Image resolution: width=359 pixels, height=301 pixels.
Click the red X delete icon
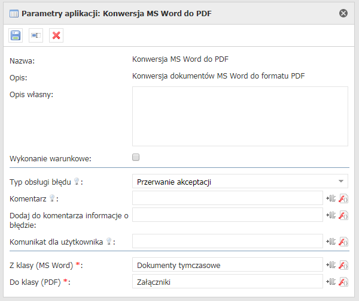coord(56,36)
